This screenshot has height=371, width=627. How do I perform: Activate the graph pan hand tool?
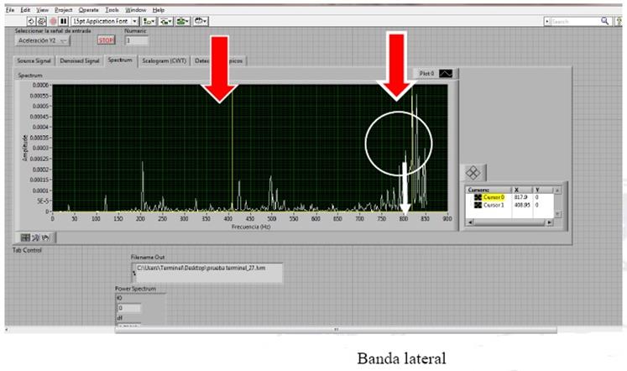pyautogui.click(x=44, y=238)
